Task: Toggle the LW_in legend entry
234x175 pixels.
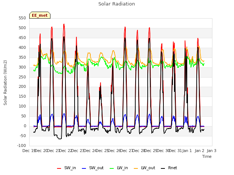Action: point(119,168)
